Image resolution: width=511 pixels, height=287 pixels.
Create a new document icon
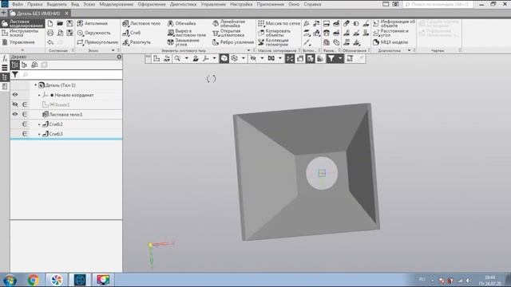pyautogui.click(x=50, y=23)
